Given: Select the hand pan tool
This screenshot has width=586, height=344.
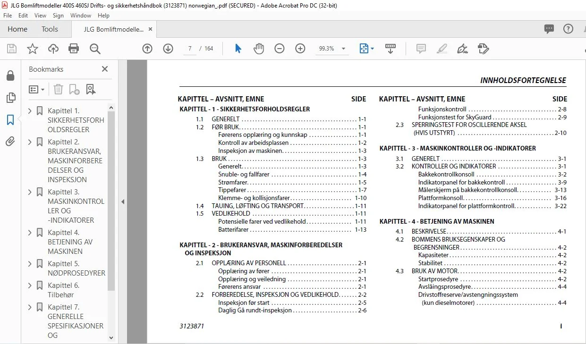Looking at the screenshot, I should 259,49.
